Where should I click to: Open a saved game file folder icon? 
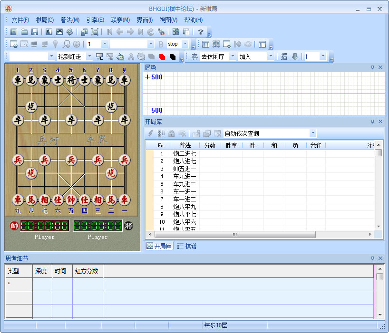[x=24, y=32]
